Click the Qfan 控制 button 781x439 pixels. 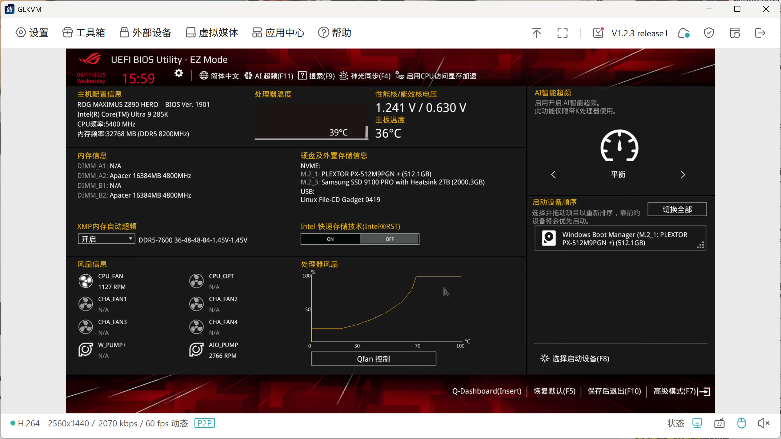coord(373,359)
